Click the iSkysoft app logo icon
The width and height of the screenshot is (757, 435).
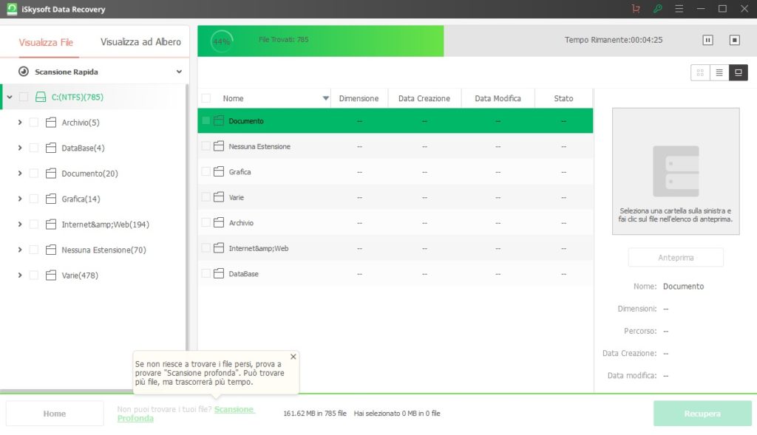12,9
